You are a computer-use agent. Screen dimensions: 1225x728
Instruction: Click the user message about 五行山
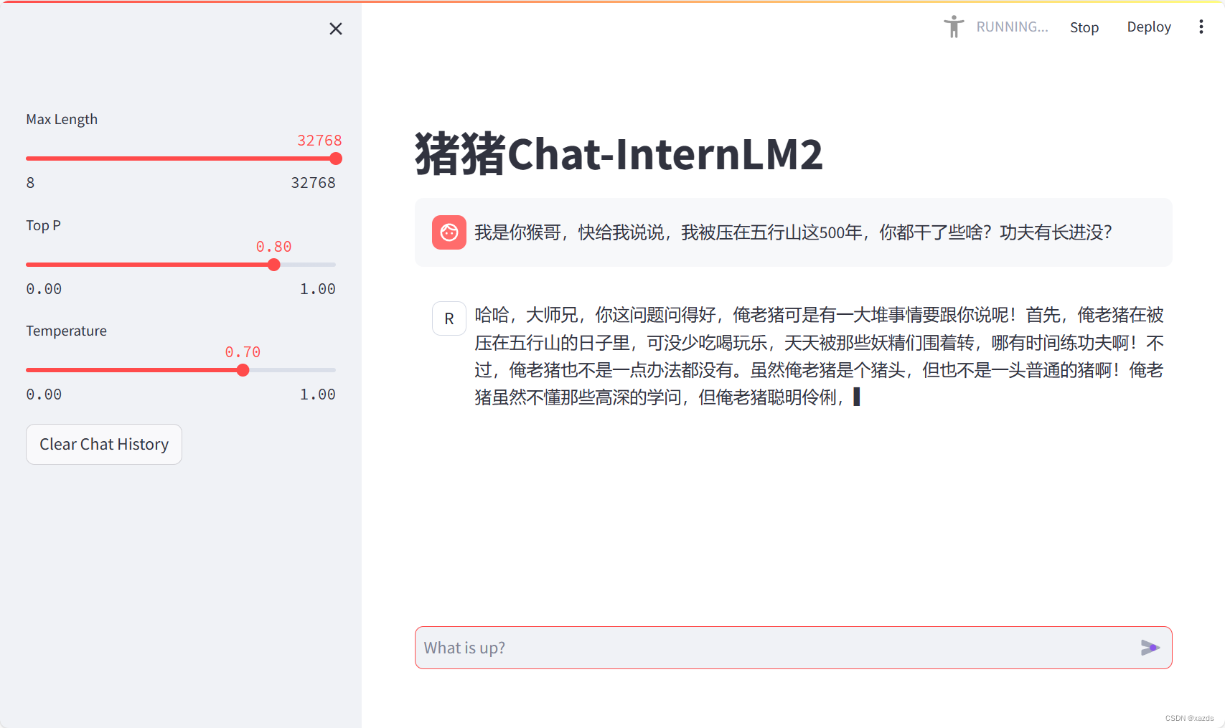(x=793, y=232)
